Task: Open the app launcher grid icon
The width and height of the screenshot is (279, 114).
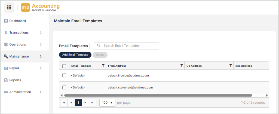Action: [9, 7]
